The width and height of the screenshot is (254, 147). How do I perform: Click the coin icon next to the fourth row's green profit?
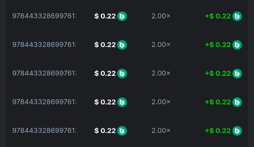237,102
